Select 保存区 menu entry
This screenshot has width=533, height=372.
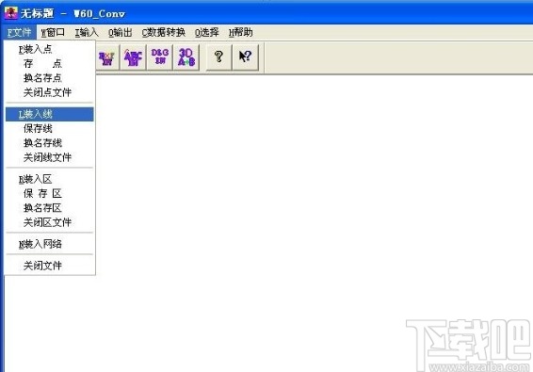pos(50,193)
